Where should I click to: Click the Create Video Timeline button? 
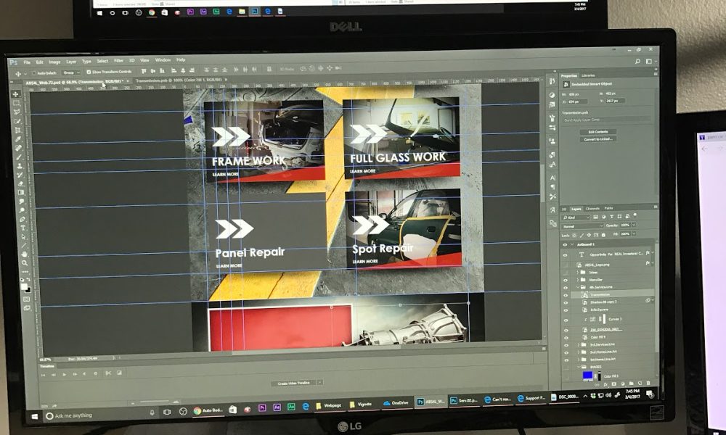295,382
